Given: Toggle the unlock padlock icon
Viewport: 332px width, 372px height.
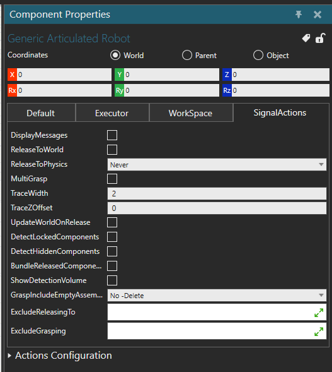Looking at the screenshot, I should [321, 38].
